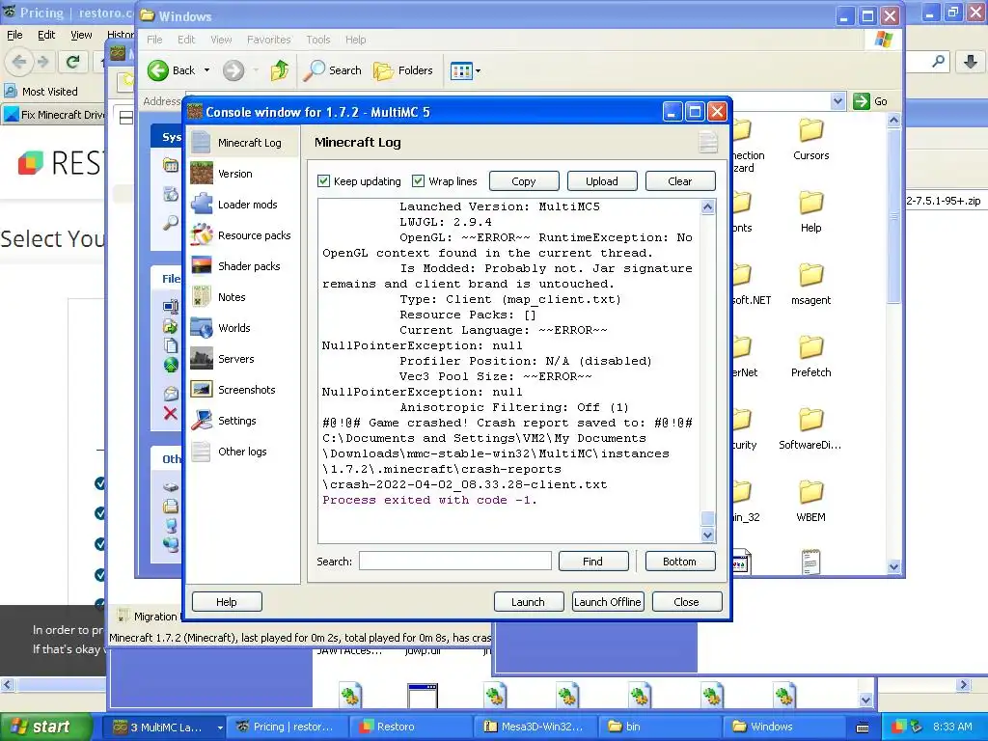988x741 pixels.
Task: Open Help folder in Windows explorer
Action: (x=810, y=212)
